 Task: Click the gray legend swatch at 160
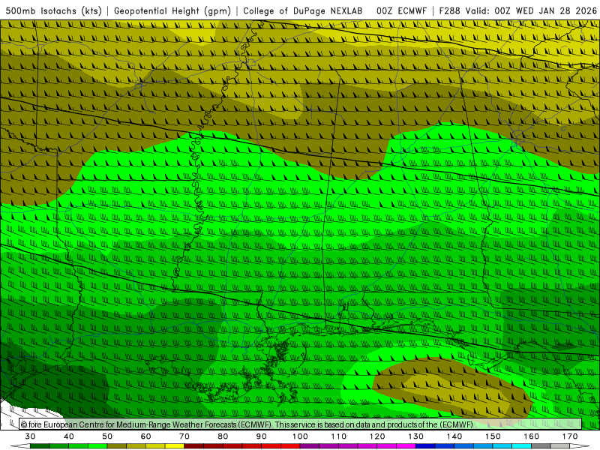(x=541, y=446)
